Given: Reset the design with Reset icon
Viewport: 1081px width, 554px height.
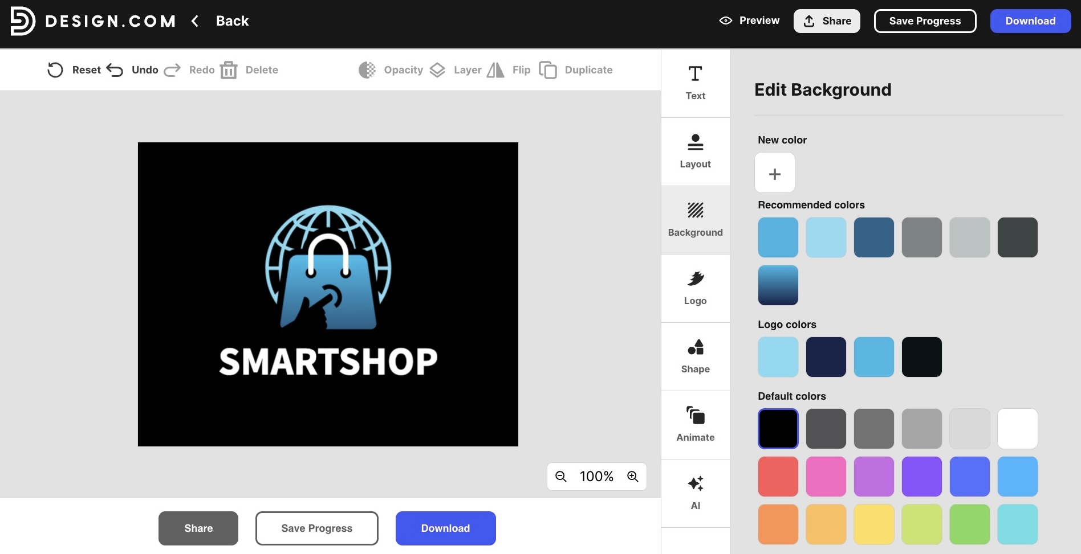Looking at the screenshot, I should point(55,70).
